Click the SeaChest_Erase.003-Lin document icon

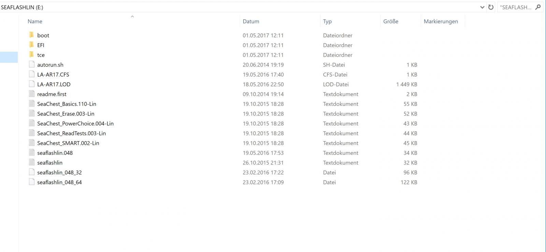point(32,114)
